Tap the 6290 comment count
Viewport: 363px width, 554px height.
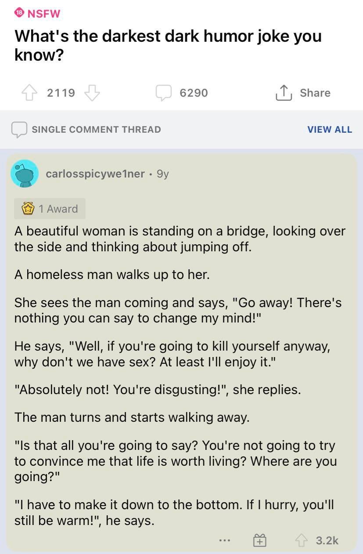194,93
